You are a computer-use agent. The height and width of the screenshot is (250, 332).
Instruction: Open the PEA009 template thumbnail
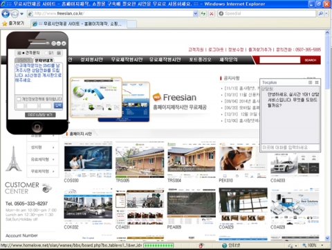pyautogui.click(x=192, y=206)
